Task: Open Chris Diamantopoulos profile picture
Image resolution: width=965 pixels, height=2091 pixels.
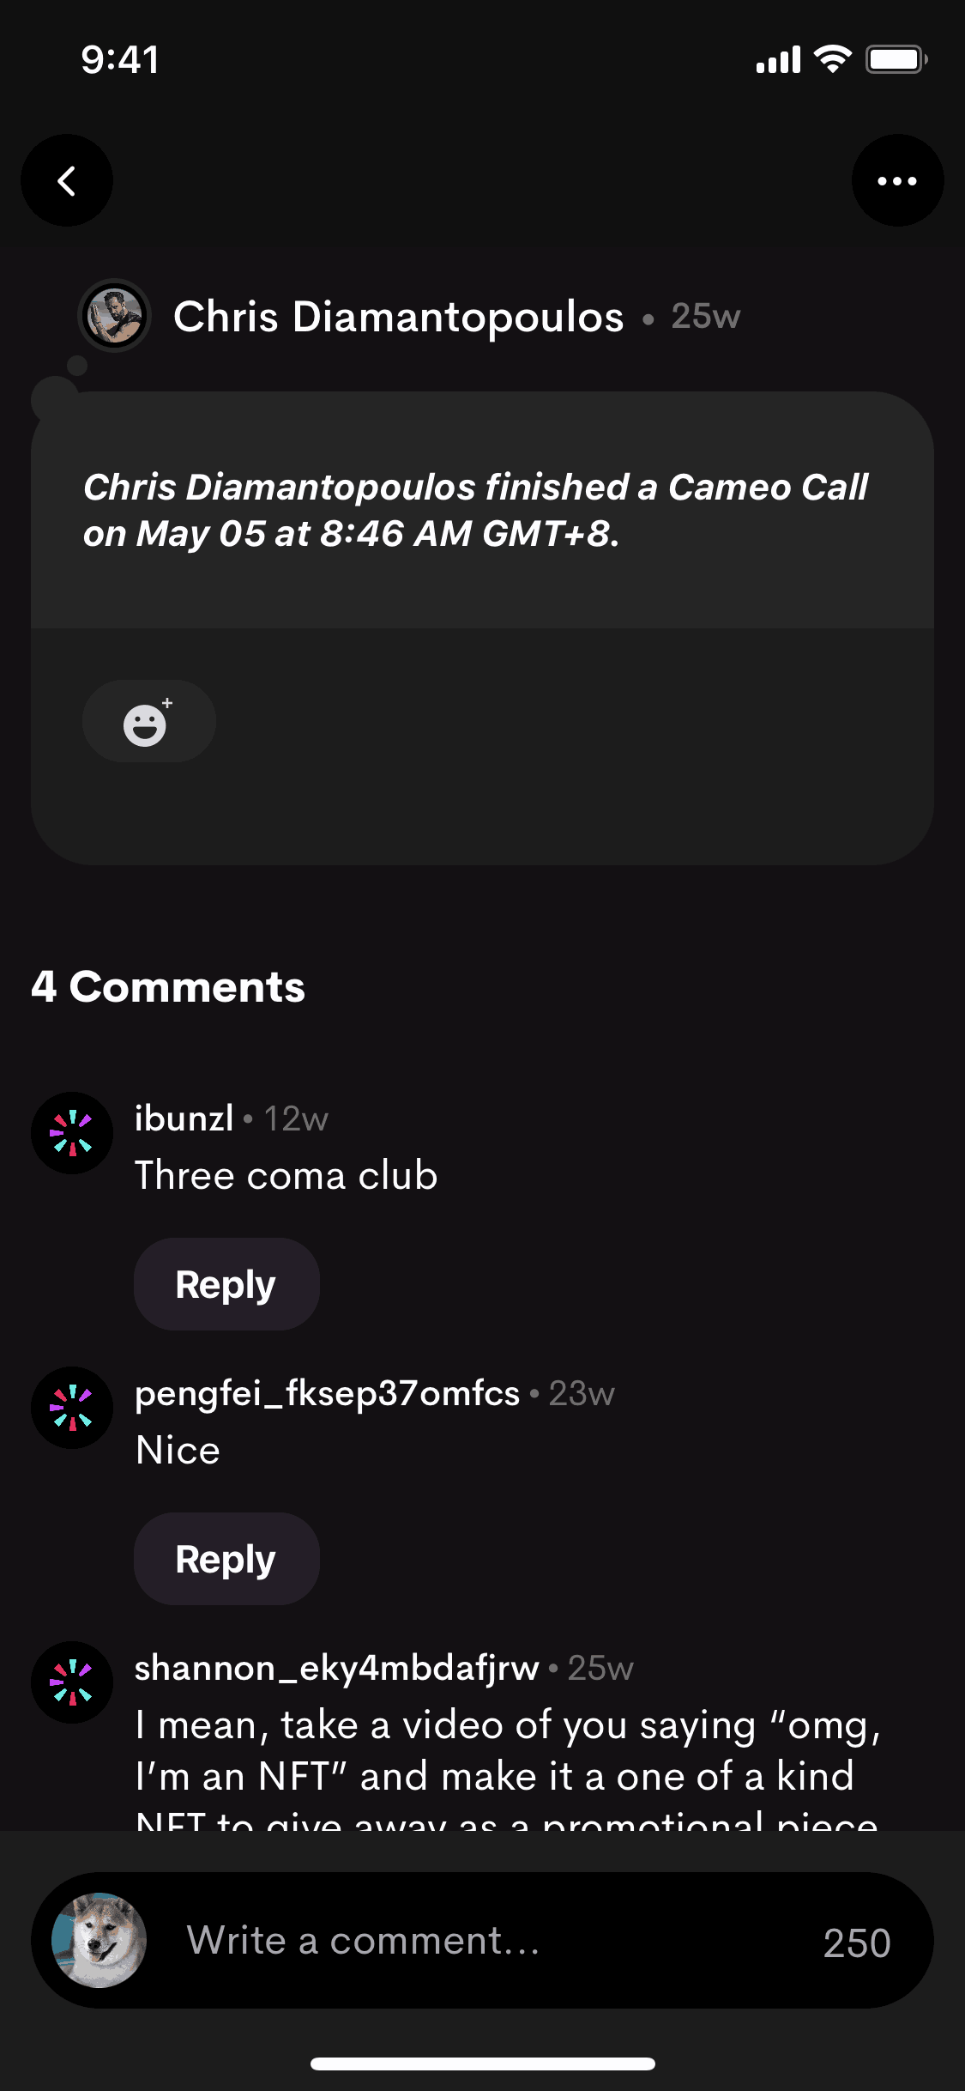Action: 114,316
